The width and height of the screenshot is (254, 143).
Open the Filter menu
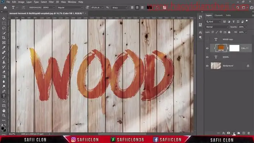click(x=51, y=2)
